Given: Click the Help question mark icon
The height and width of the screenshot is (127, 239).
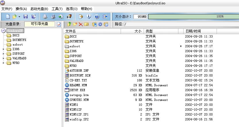Looking at the screenshot, I should click(x=97, y=17).
